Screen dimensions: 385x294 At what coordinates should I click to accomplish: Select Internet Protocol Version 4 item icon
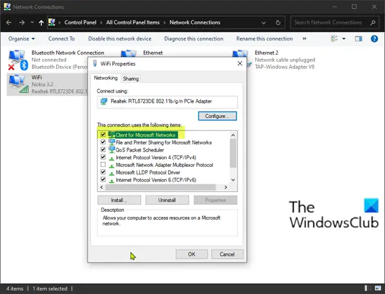click(111, 158)
